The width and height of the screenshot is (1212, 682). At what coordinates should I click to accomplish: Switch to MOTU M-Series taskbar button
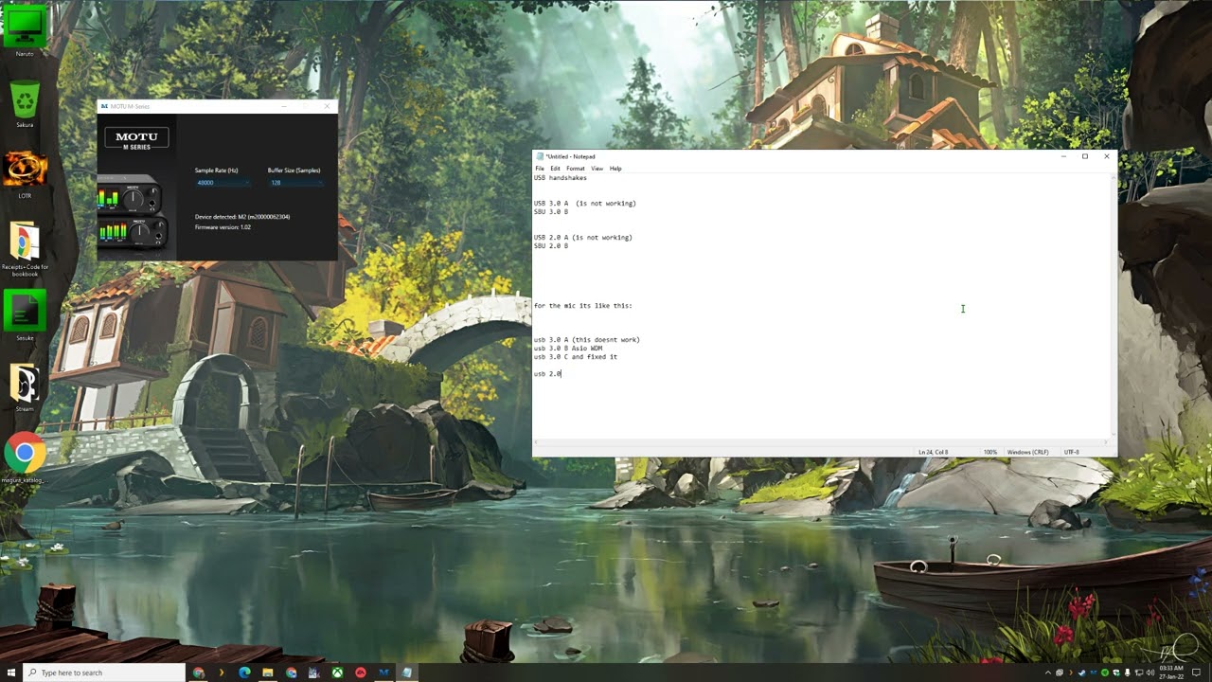click(383, 673)
